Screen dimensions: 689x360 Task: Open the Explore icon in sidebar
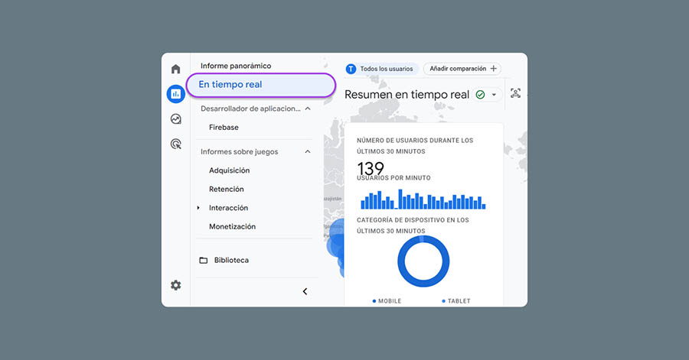175,119
